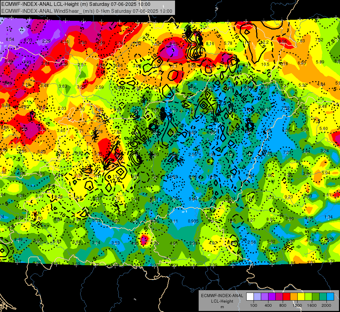Click the map value '8.02'
Image resolution: width=340 pixels, height=312 pixels.
click(271, 219)
